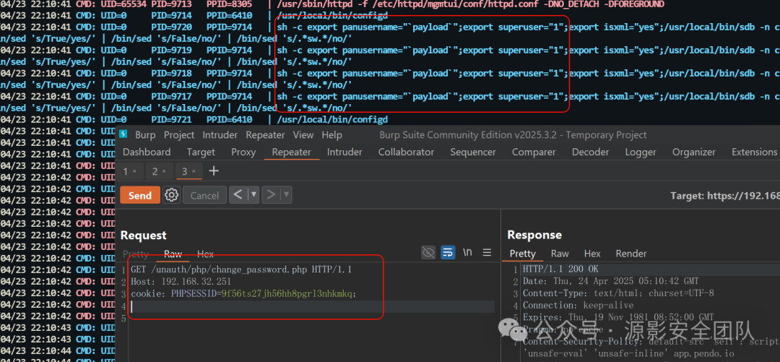Viewport: 780px width, 362px height.
Task: Click 'Connection: keep-alive' response header
Action: [x=578, y=305]
